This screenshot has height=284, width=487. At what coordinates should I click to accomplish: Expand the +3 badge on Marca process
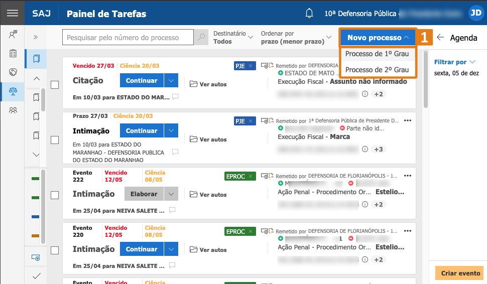coord(378,150)
